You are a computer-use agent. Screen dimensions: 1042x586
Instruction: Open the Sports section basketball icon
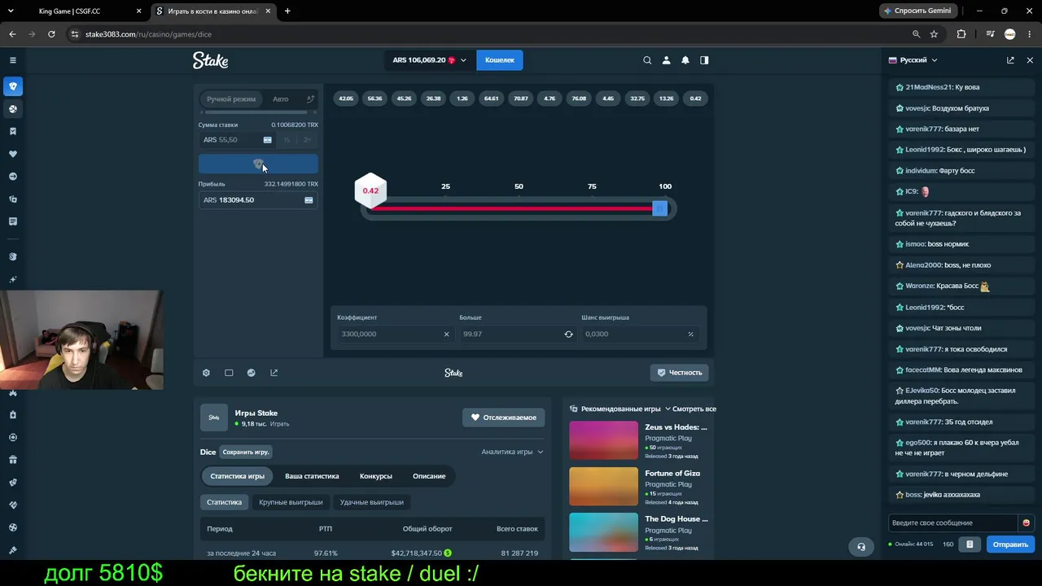[x=13, y=108]
